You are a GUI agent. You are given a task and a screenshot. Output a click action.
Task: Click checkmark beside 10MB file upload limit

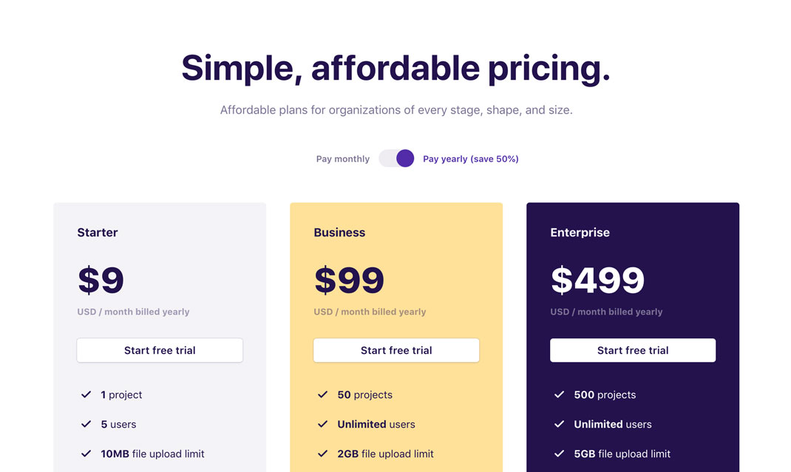[86, 454]
